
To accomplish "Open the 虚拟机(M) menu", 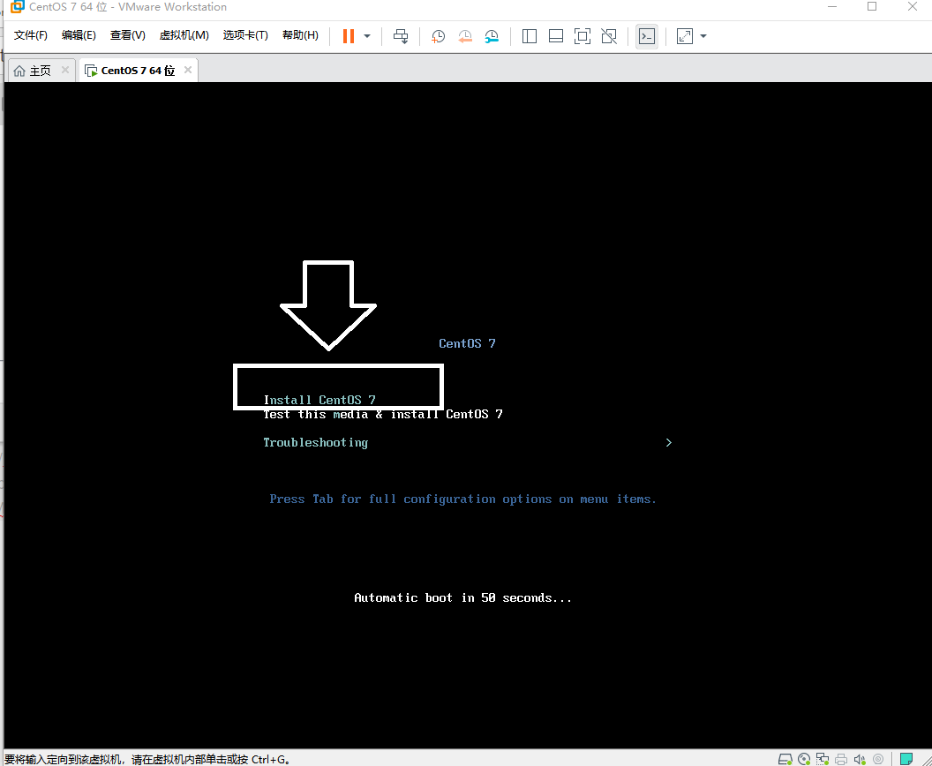I will (184, 35).
